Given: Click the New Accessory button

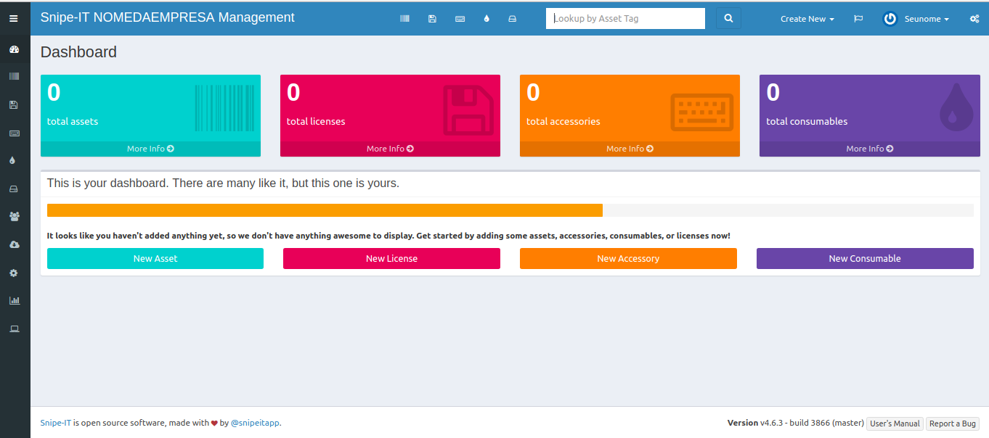Looking at the screenshot, I should pos(628,258).
